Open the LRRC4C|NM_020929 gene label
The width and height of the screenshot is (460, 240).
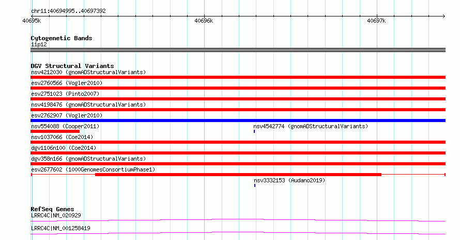click(x=56, y=215)
